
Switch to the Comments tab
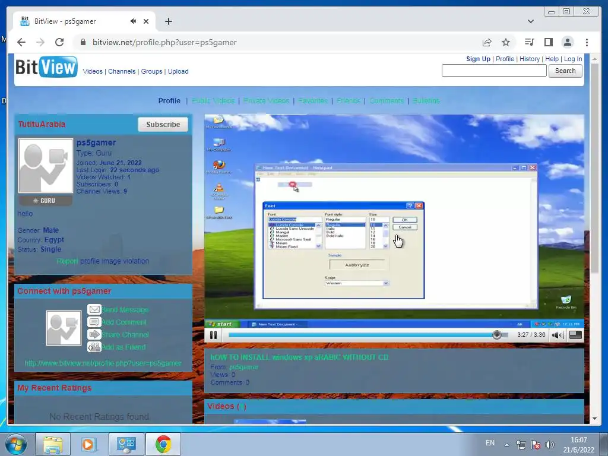pyautogui.click(x=386, y=101)
